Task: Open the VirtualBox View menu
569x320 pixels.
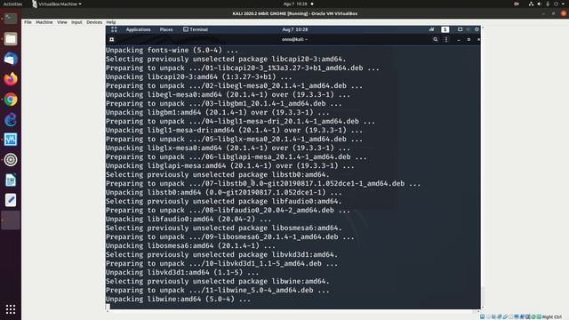Action: coord(62,22)
